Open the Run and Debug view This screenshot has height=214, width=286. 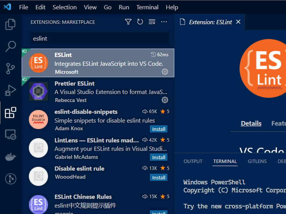click(11, 91)
